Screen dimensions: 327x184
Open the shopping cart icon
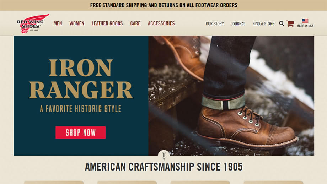click(x=290, y=23)
